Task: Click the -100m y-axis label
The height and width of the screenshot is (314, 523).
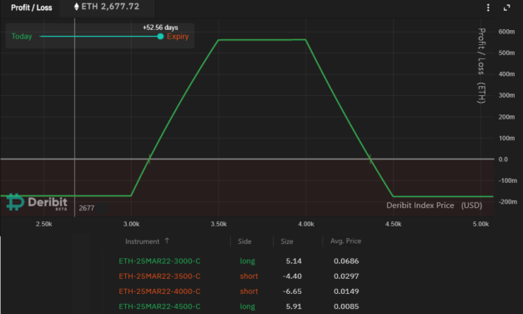Action: (508, 180)
